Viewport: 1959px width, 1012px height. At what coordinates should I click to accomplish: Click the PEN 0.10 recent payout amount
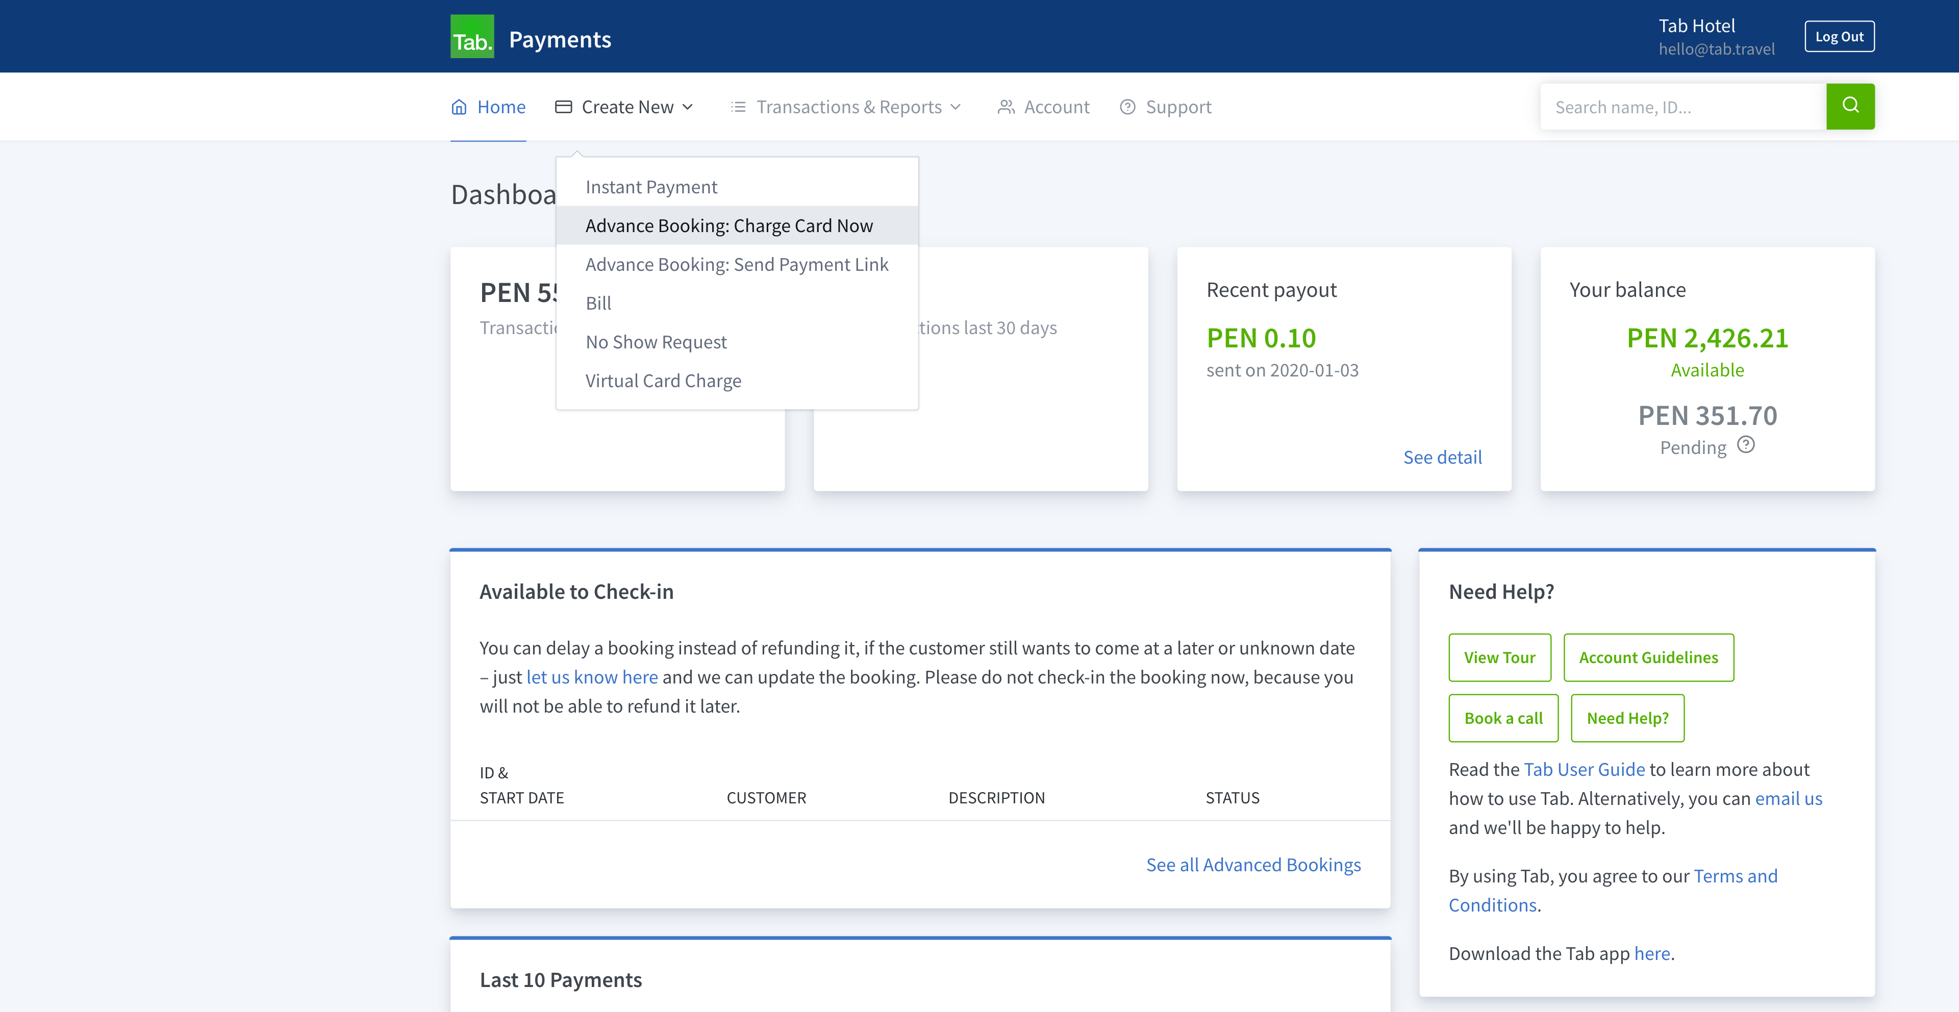(1261, 338)
